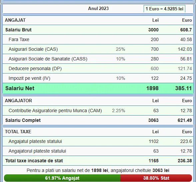The image size is (196, 182).
Task: Click the Salariu Brut euro value 608.7
Action: coord(186,30)
